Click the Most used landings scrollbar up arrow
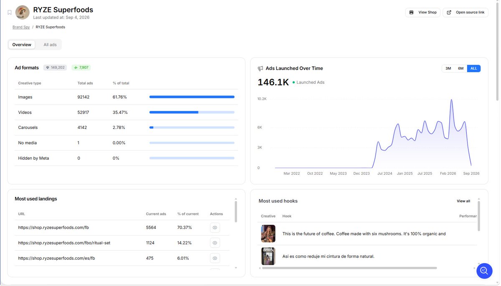The height and width of the screenshot is (286, 501). pyautogui.click(x=236, y=199)
